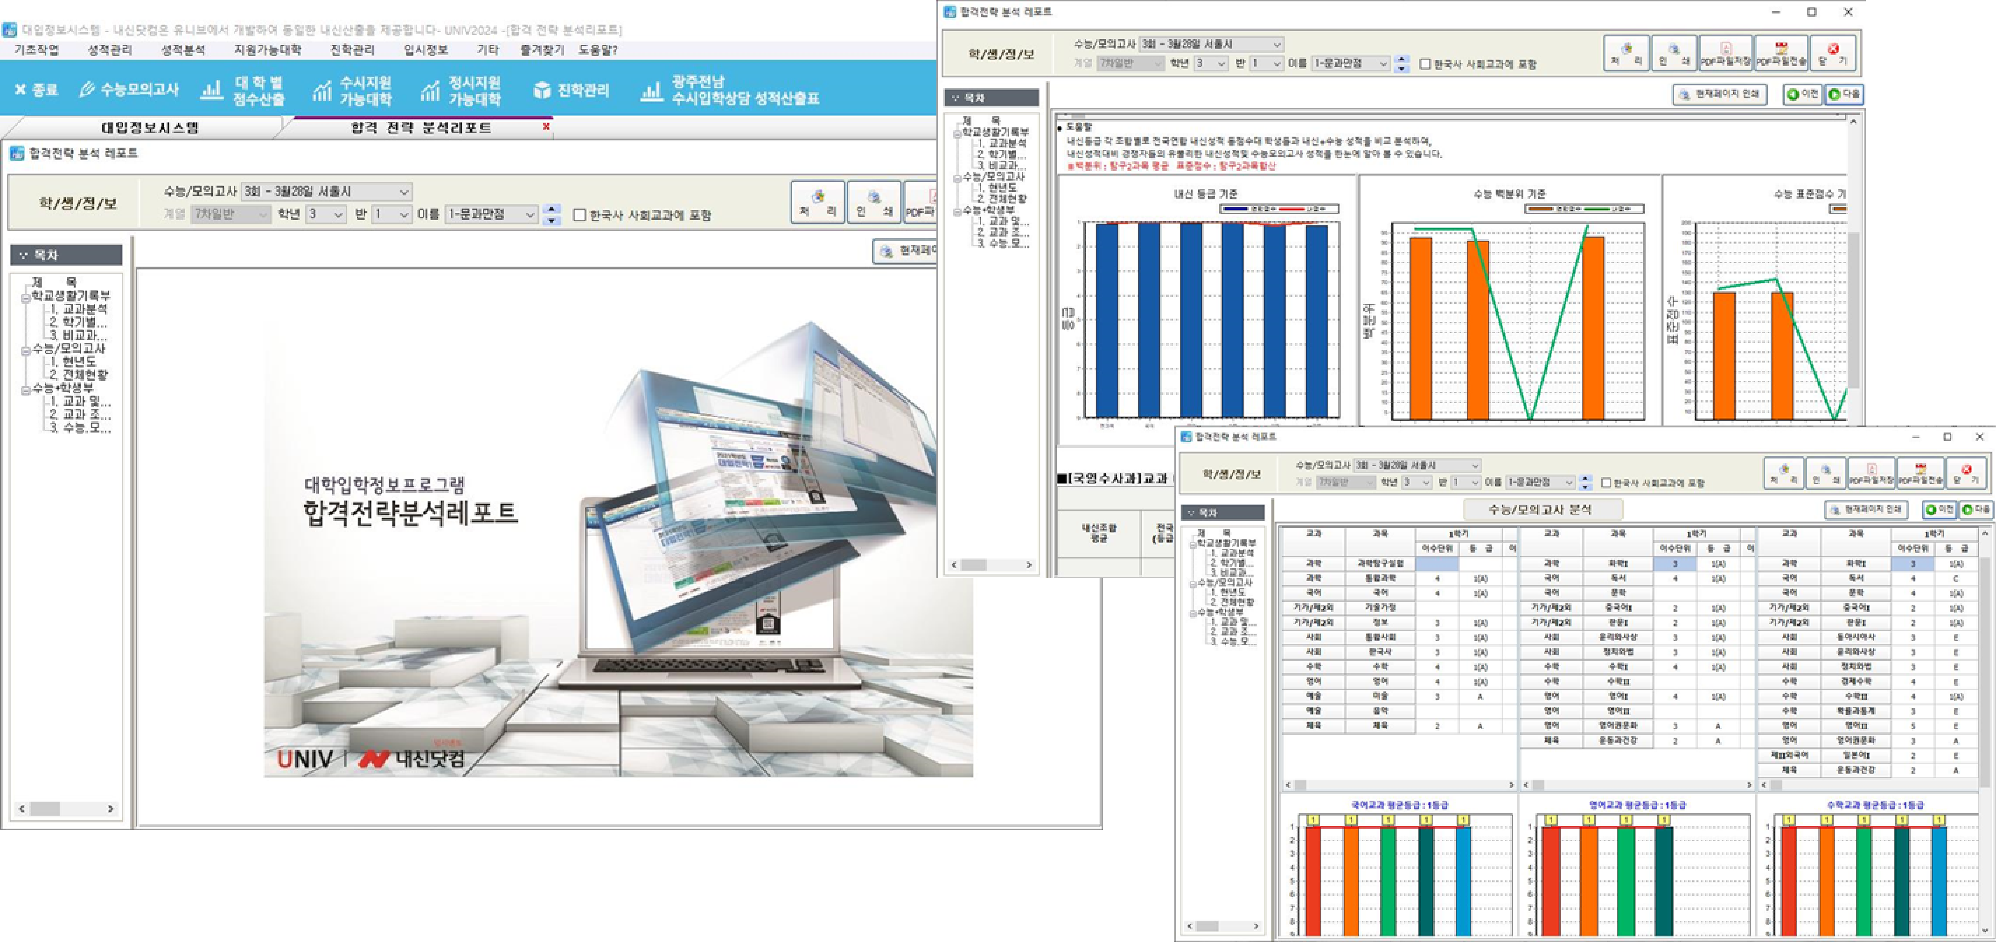This screenshot has width=1996, height=942.
Task: Click 처리 button in main left window
Action: [817, 202]
